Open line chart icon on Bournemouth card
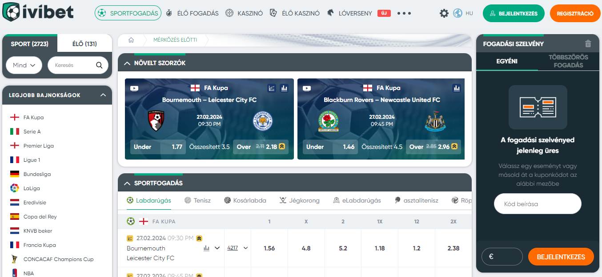602x277 pixels. click(x=272, y=88)
